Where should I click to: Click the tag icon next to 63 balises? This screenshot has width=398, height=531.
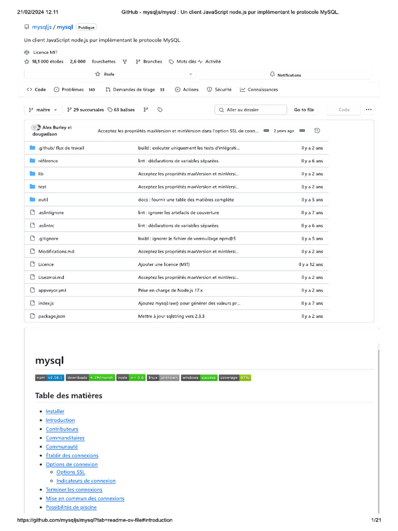(x=110, y=110)
